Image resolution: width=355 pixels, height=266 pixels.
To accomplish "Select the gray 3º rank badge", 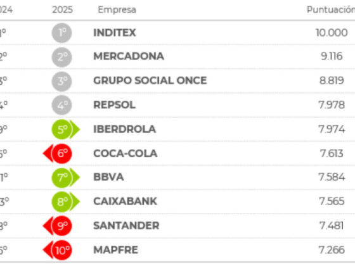I will (x=62, y=81).
